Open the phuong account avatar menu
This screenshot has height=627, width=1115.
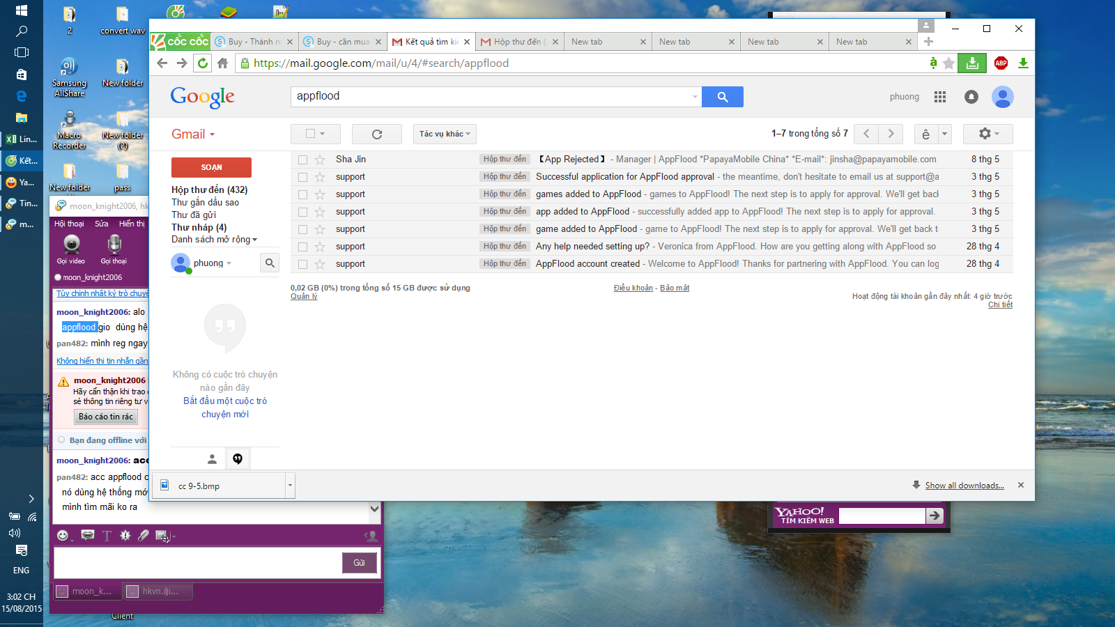tap(1003, 97)
